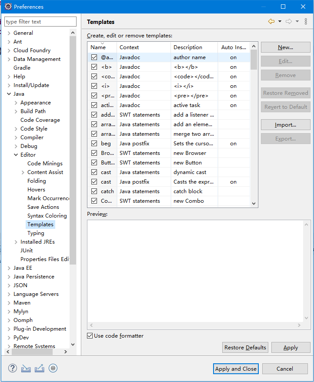Open the back history dropdown arrow
Image resolution: width=314 pixels, height=382 pixels.
(x=280, y=21)
